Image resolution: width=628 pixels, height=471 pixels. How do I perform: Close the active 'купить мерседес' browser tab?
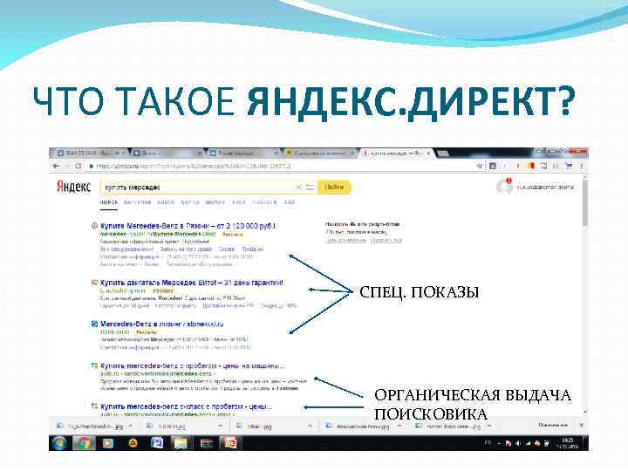[428, 153]
